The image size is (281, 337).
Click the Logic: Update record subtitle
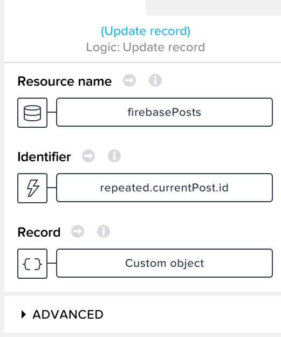146,47
